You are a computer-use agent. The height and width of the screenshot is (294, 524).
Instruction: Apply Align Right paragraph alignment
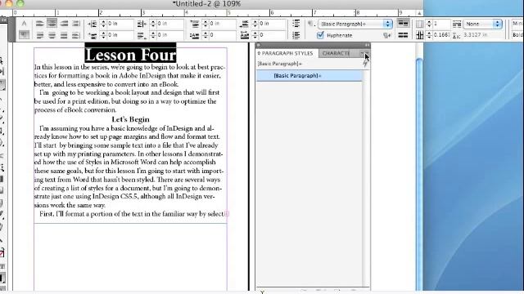64,24
